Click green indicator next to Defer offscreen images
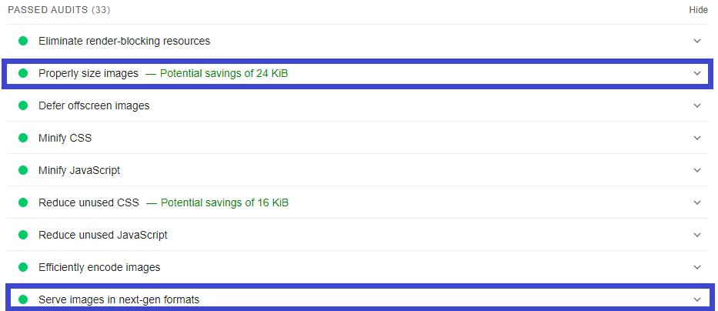The image size is (718, 311). 23,105
